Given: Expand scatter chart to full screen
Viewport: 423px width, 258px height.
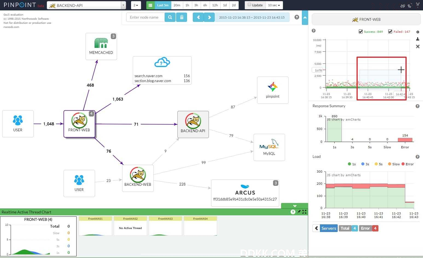Looking at the screenshot, I should click(418, 47).
